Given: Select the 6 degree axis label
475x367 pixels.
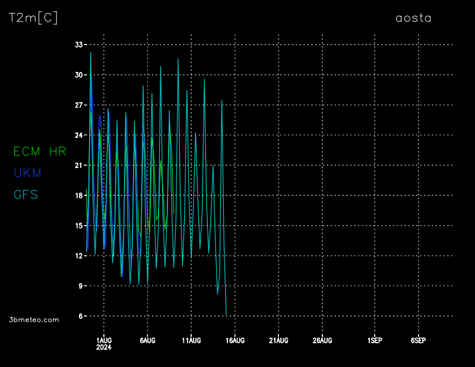Looking at the screenshot, I should pyautogui.click(x=81, y=316).
